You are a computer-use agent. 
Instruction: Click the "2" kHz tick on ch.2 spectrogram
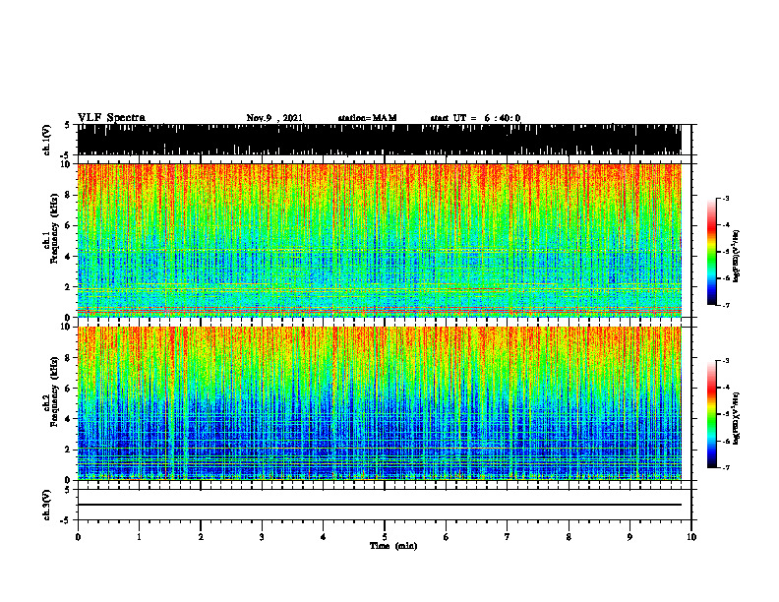(x=68, y=450)
